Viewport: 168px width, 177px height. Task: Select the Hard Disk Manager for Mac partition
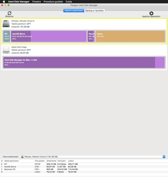click(84, 63)
